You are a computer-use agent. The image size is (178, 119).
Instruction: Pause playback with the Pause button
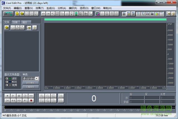click(x=19, y=96)
